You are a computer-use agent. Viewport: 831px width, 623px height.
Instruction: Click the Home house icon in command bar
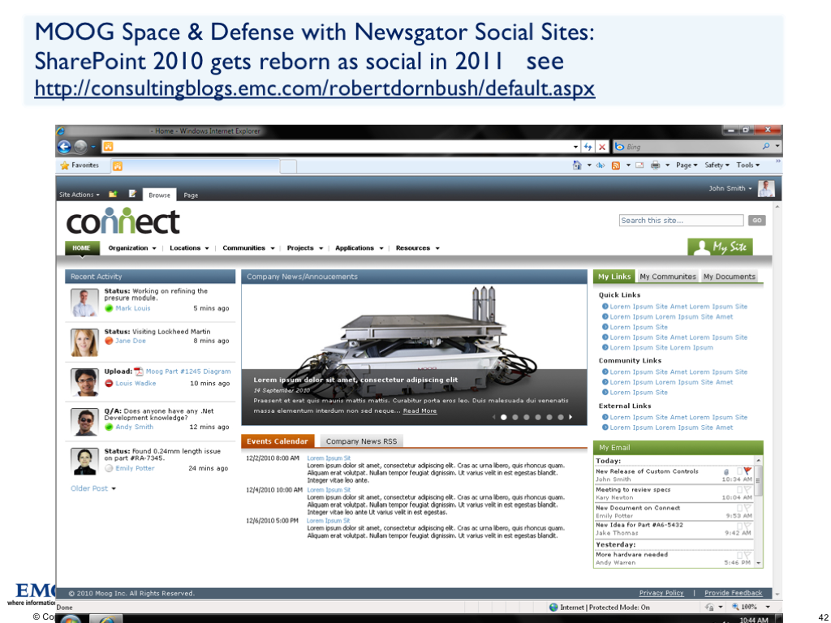pyautogui.click(x=577, y=165)
